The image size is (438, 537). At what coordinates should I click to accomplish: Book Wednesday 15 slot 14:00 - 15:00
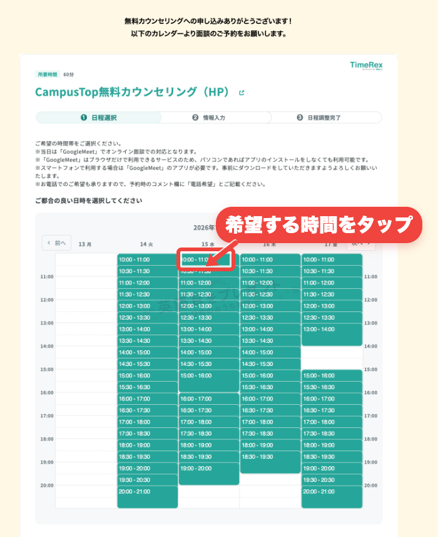(x=209, y=352)
